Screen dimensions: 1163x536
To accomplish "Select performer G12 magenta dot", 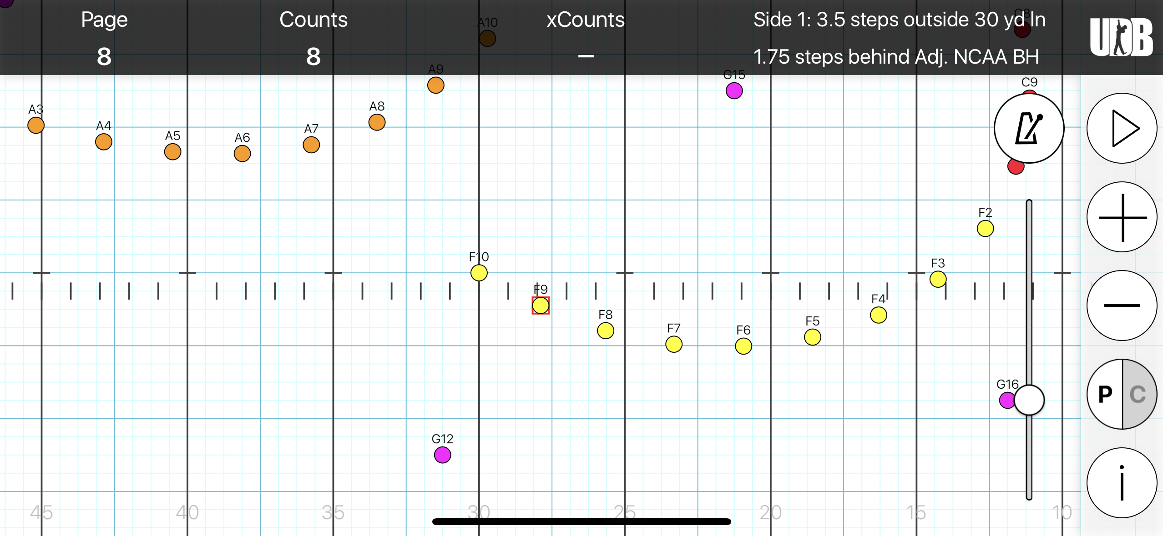I will pyautogui.click(x=443, y=455).
